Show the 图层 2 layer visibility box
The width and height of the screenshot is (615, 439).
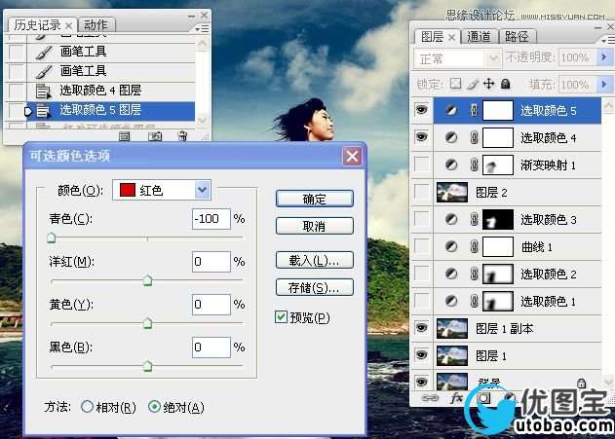tap(421, 192)
